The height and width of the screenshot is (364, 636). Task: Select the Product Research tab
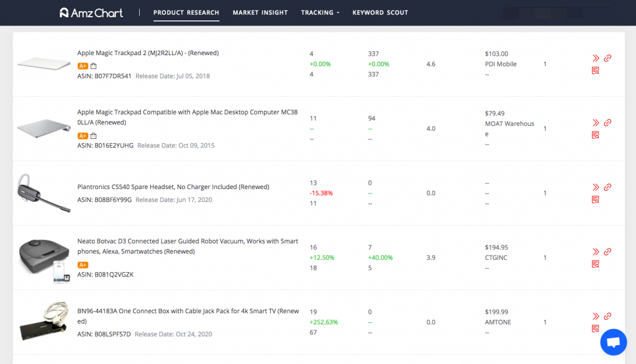pos(186,12)
